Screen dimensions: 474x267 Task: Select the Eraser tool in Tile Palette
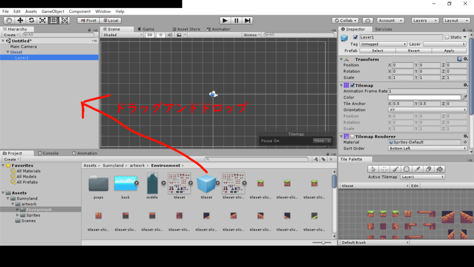[x=429, y=169]
